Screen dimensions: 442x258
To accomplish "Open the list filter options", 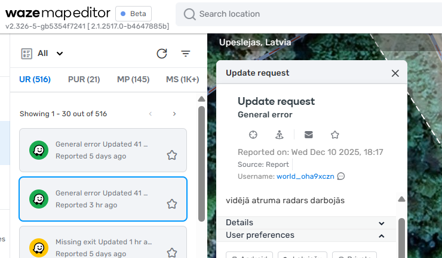I will [x=186, y=54].
